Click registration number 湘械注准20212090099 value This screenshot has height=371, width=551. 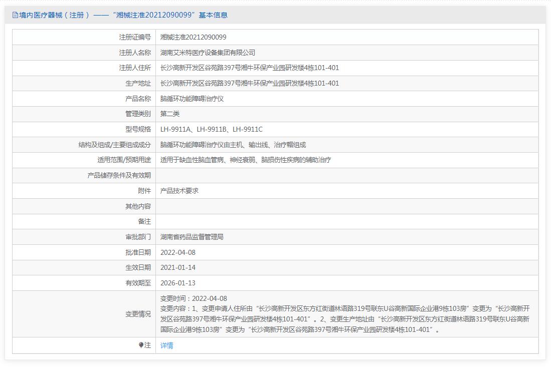coord(193,37)
